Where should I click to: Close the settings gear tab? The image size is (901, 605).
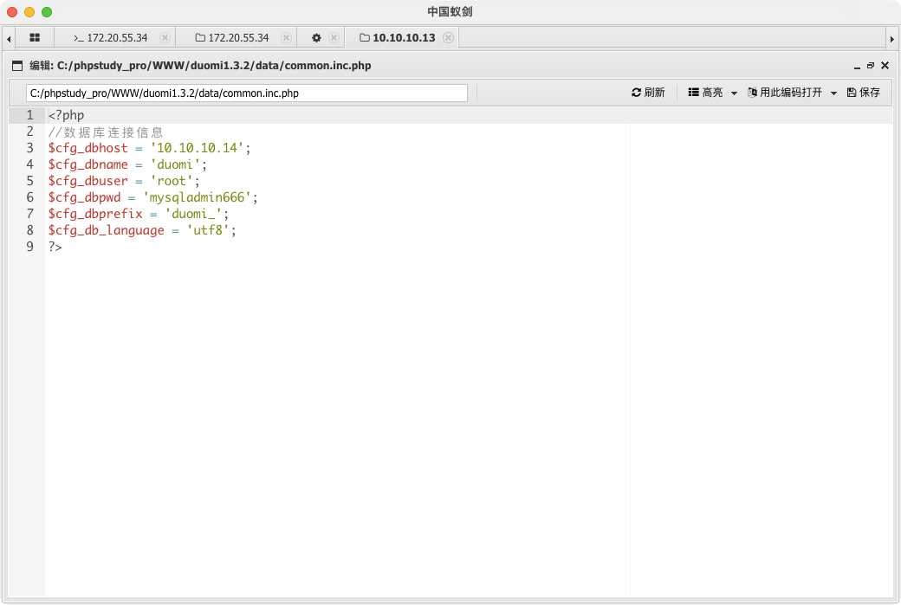334,38
